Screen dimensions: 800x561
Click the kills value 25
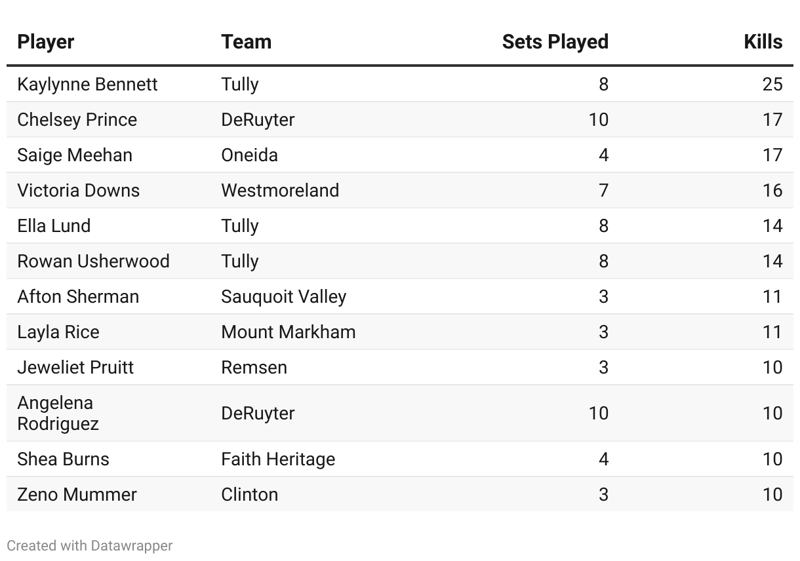click(x=772, y=85)
